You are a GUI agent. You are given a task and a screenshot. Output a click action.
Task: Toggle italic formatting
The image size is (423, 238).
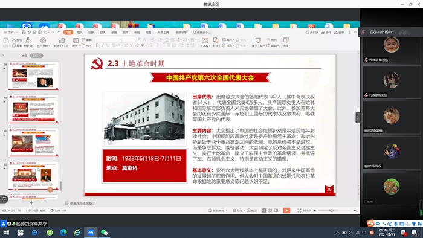[103, 45]
